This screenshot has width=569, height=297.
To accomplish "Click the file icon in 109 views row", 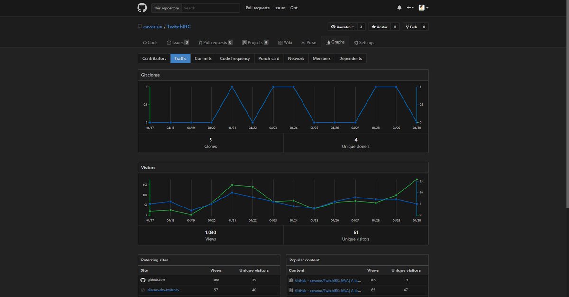I will 291,280.
